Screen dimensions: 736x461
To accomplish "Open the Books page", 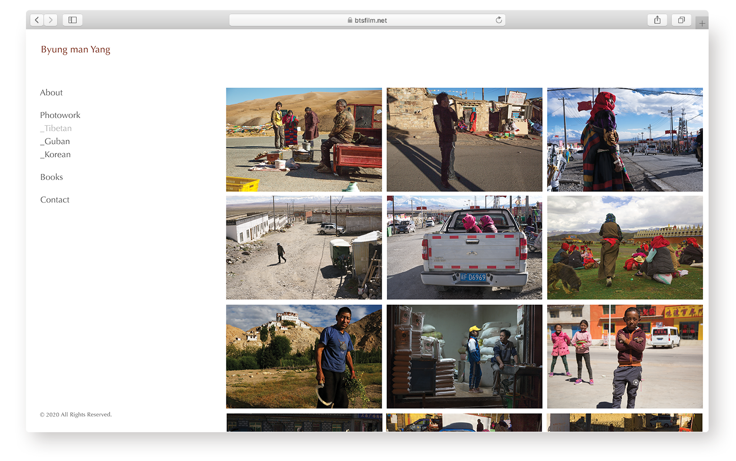I will pyautogui.click(x=51, y=177).
